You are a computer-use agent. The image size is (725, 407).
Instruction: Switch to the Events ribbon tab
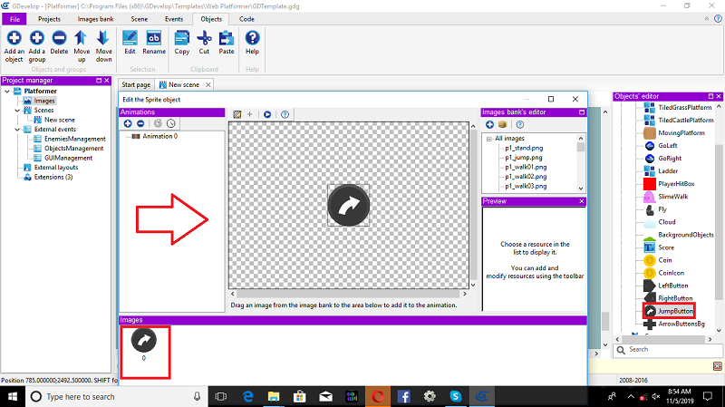pos(174,19)
